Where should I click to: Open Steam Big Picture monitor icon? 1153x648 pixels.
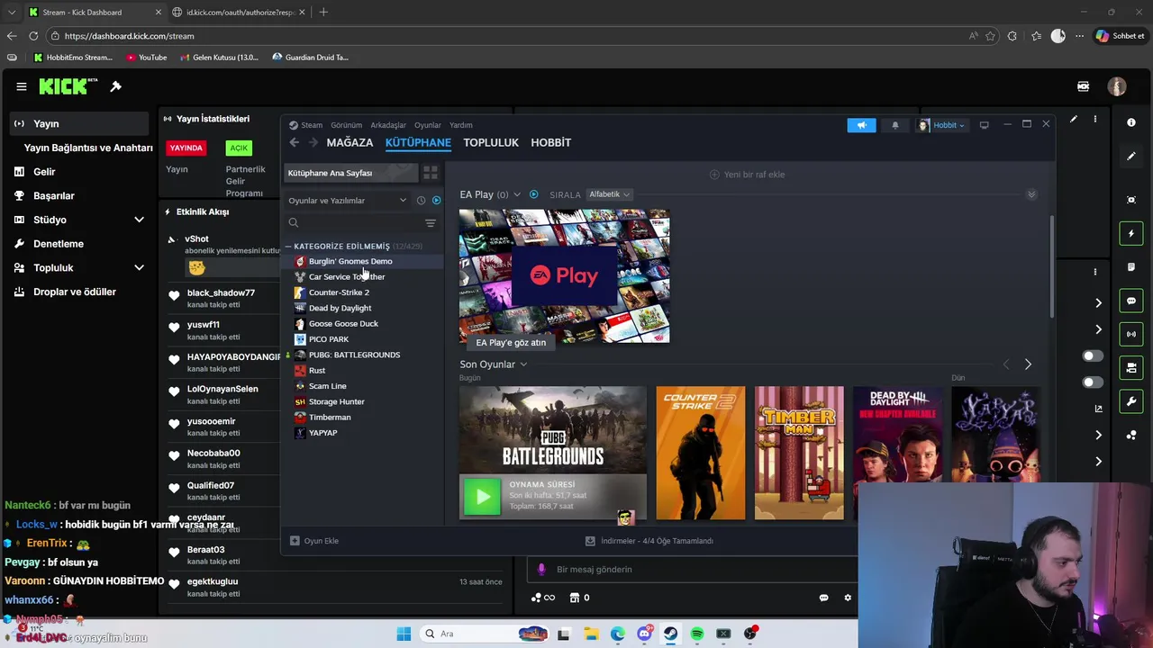(x=984, y=125)
